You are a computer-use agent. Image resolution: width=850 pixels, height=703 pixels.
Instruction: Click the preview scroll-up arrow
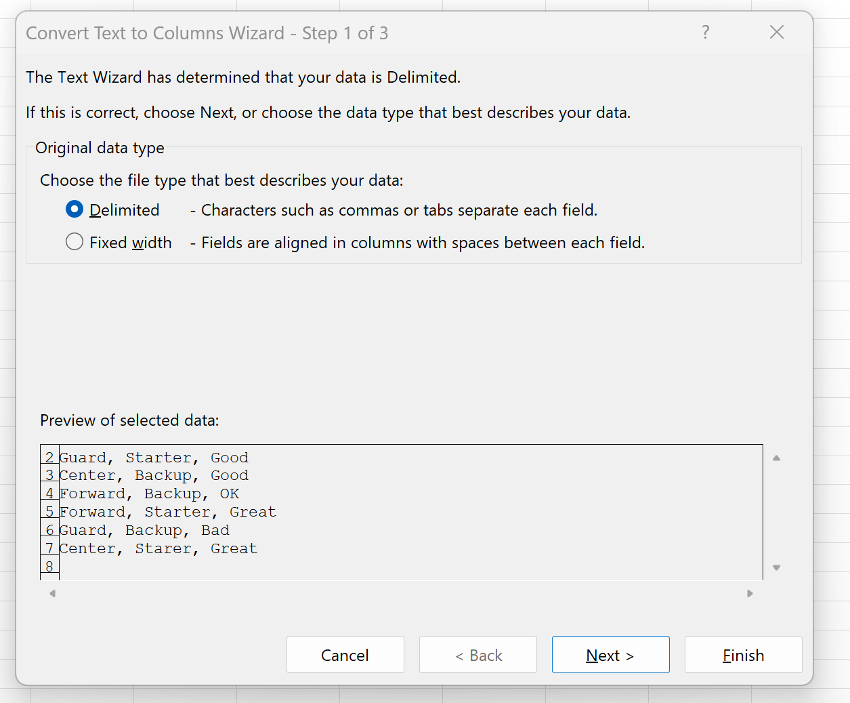point(776,458)
